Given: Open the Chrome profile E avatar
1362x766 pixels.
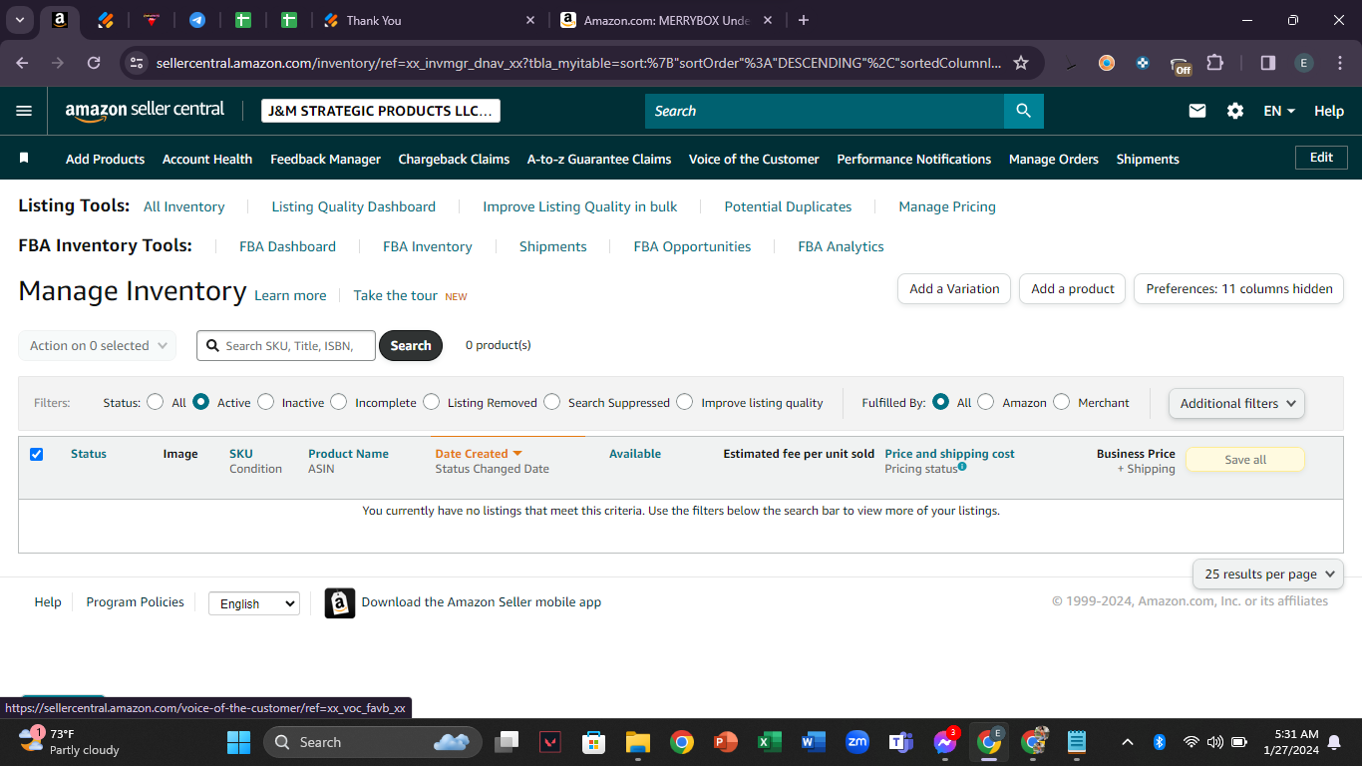Looking at the screenshot, I should [1304, 63].
